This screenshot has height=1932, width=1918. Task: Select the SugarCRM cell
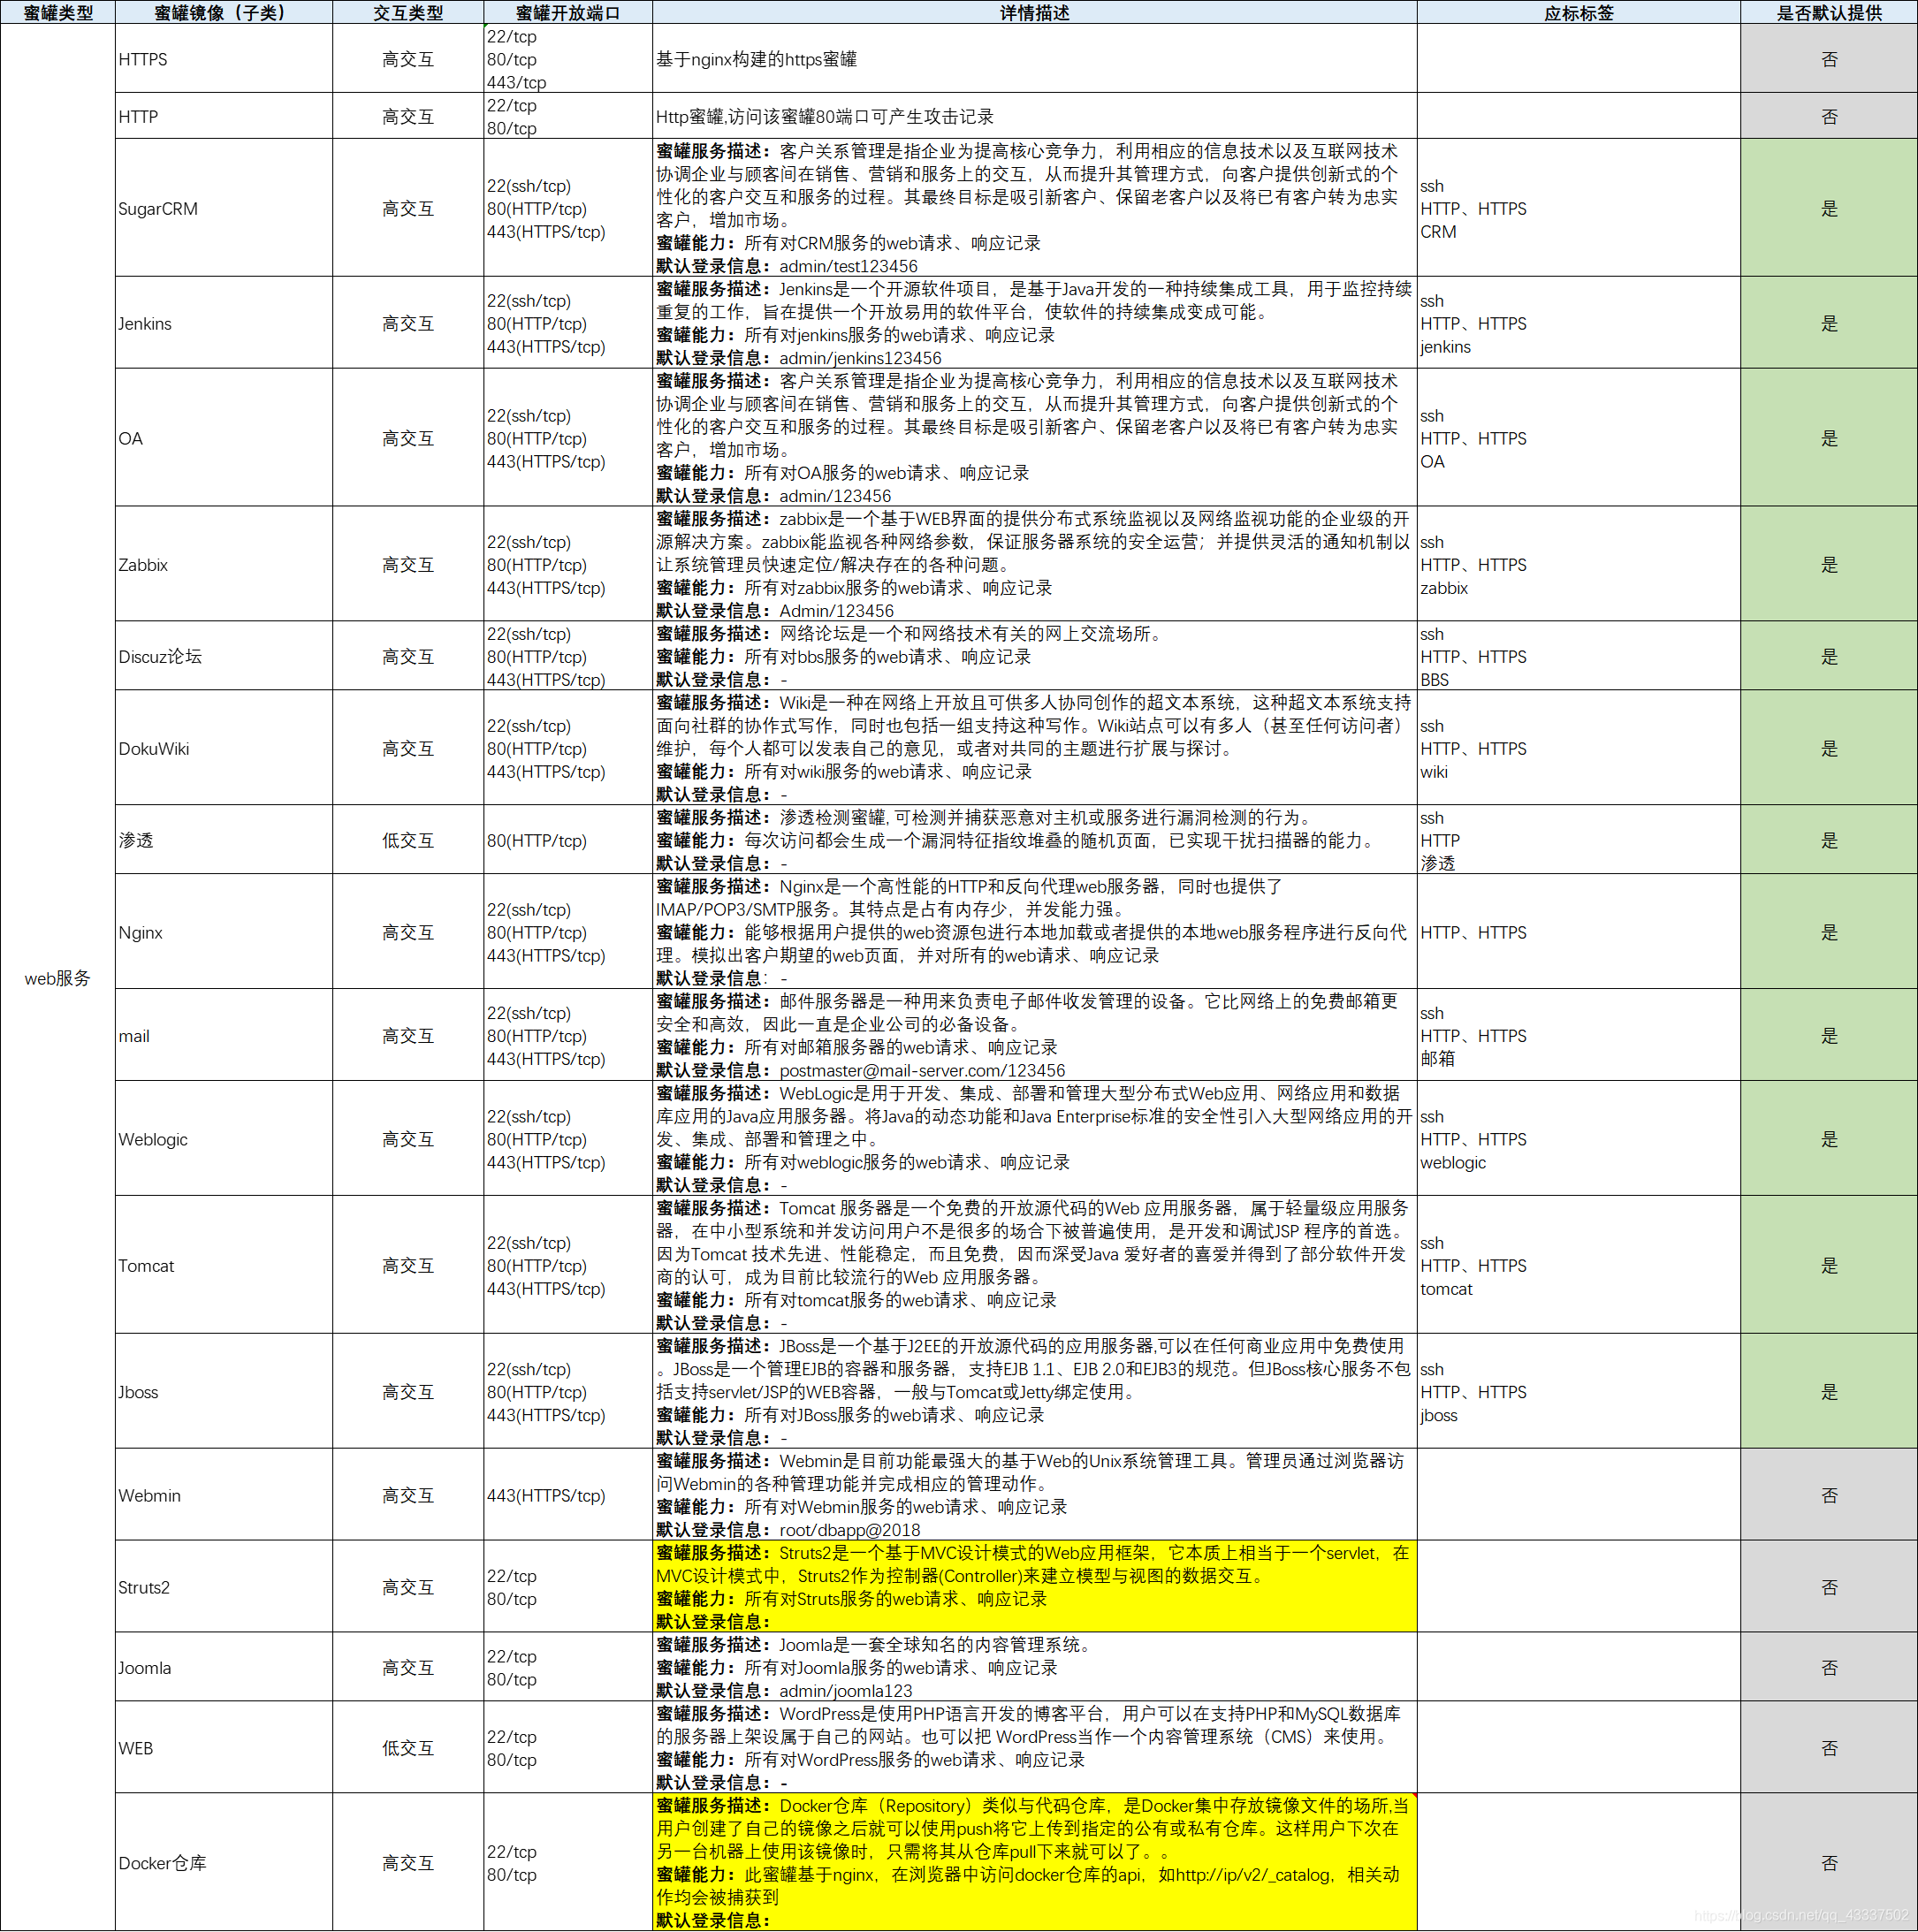tap(224, 208)
